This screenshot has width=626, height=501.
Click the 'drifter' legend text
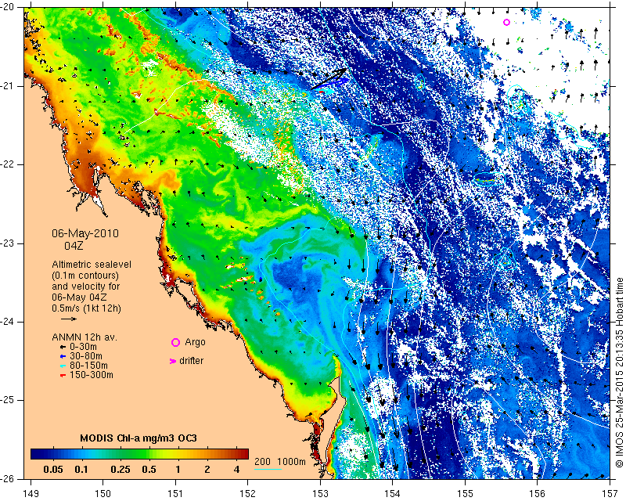pyautogui.click(x=191, y=361)
